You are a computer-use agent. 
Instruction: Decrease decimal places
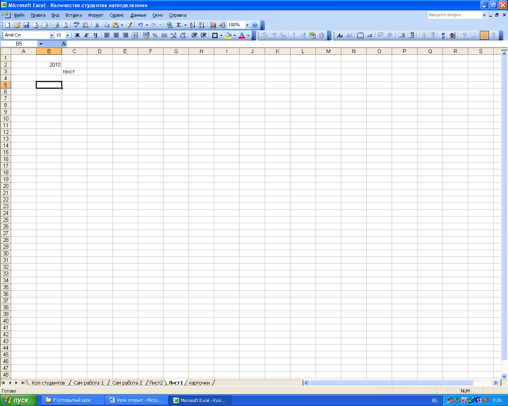pyautogui.click(x=183, y=35)
